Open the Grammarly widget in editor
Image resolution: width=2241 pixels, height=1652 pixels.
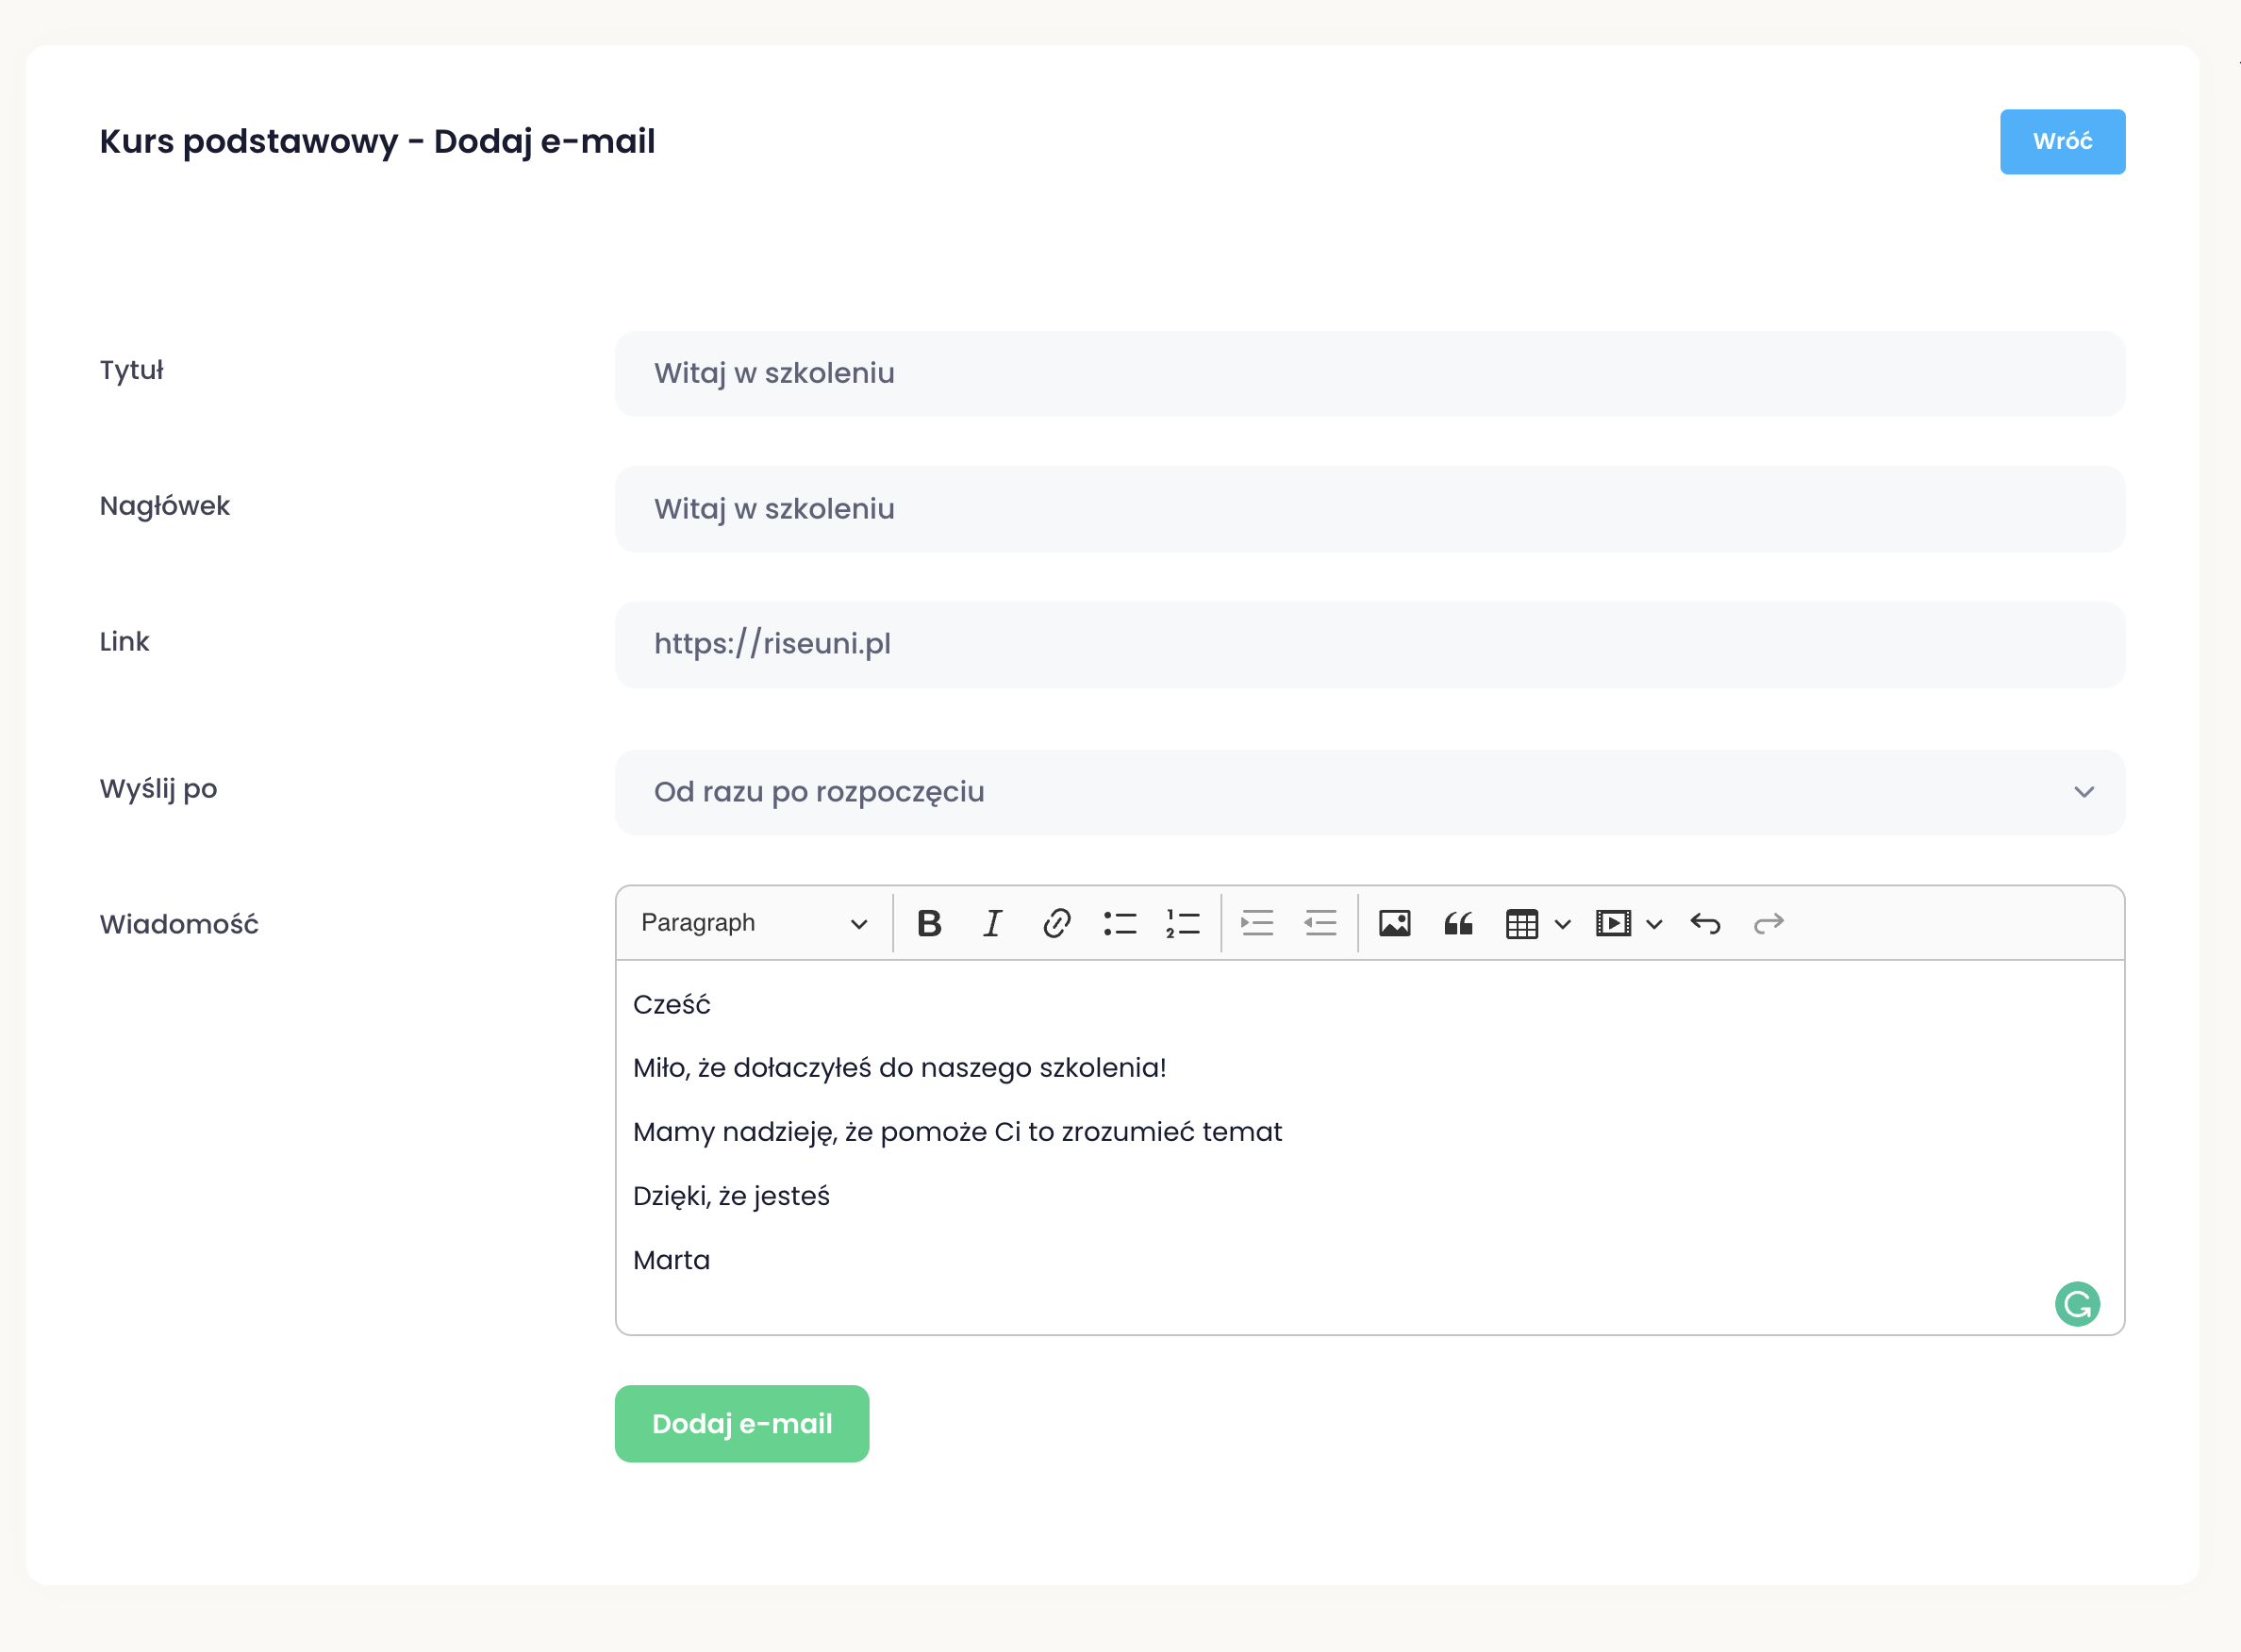2076,1304
